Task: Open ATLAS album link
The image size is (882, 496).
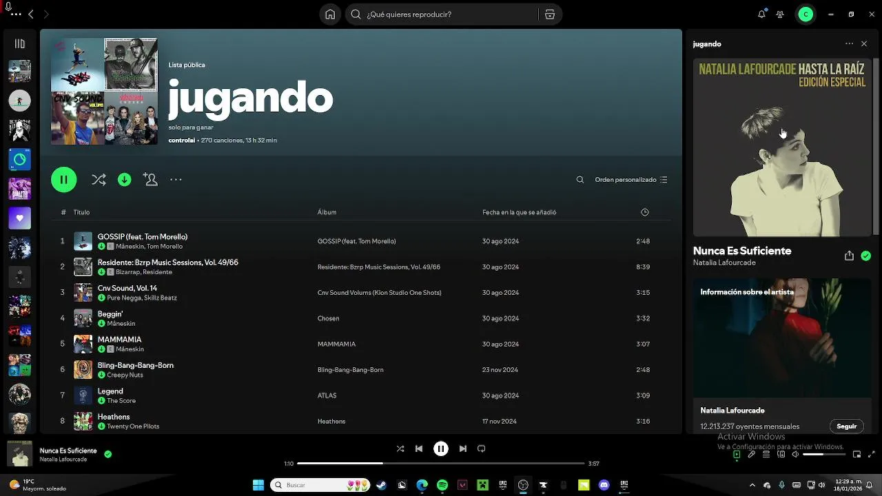Action: pyautogui.click(x=327, y=395)
